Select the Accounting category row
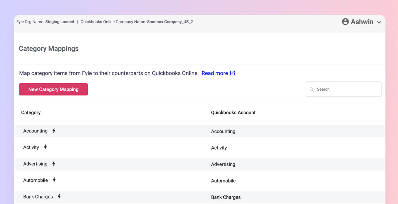The height and width of the screenshot is (204, 398). 200,131
